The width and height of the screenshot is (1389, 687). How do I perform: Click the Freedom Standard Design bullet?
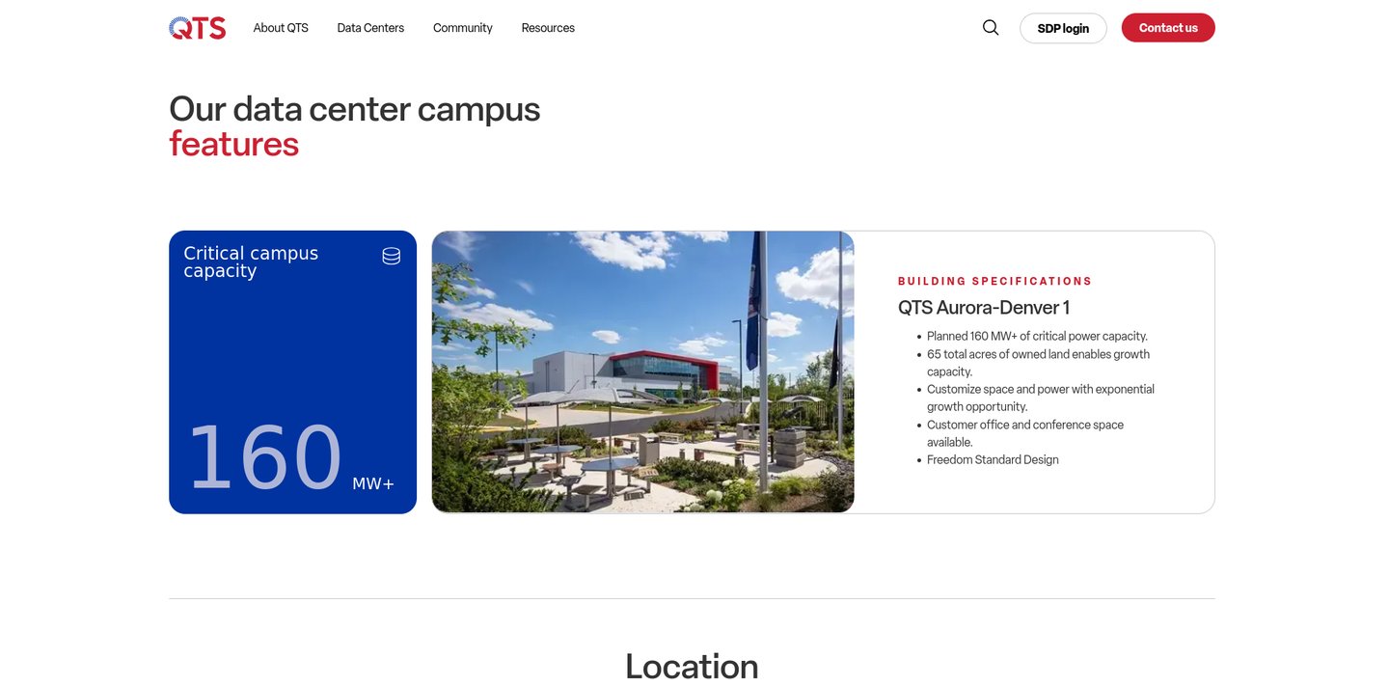pyautogui.click(x=993, y=460)
